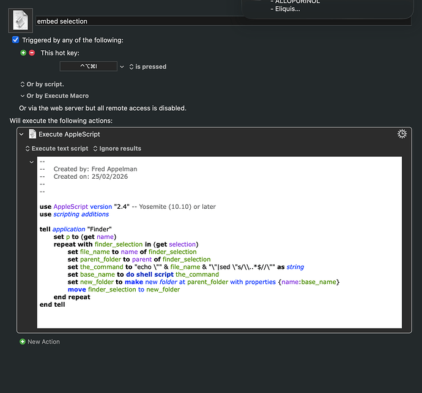Click the green add trigger plus icon
This screenshot has width=422, height=393.
tap(24, 53)
